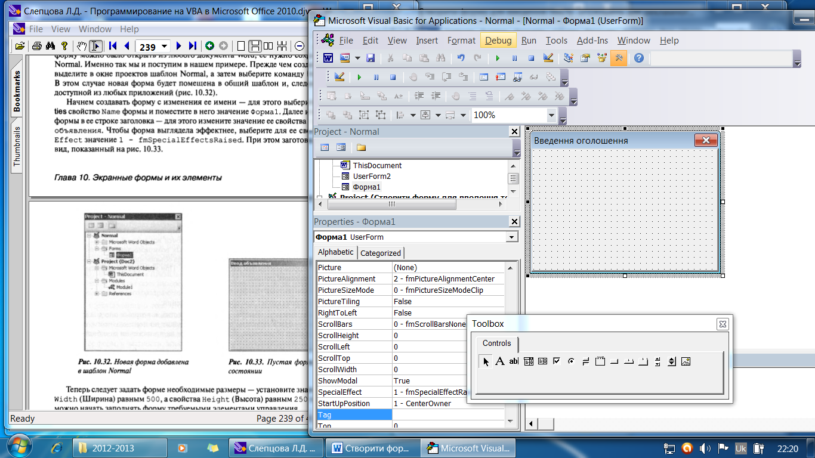Switch DjVu viewer to single page layout
The width and height of the screenshot is (815, 458).
[241, 46]
